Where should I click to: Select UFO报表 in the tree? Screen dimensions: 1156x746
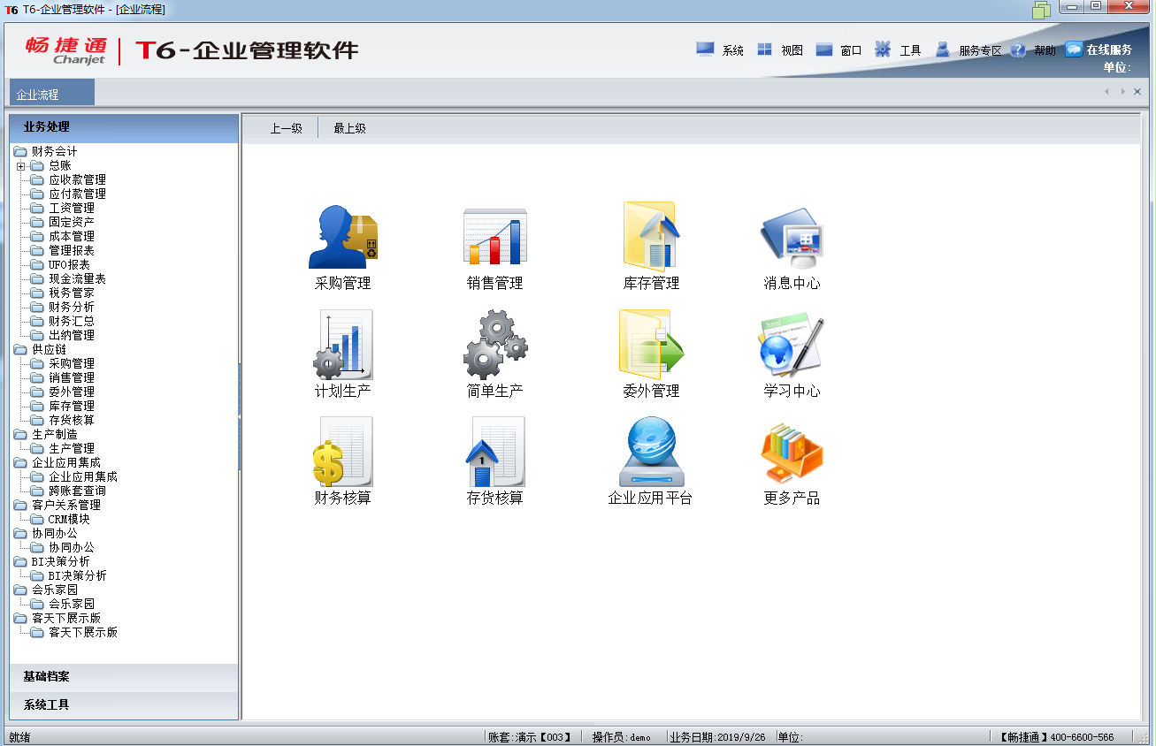click(x=69, y=264)
